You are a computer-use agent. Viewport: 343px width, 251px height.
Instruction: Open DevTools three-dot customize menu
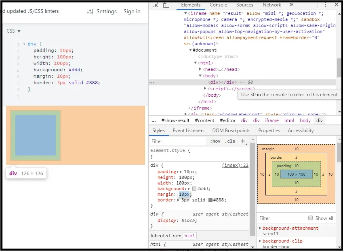tap(326, 5)
